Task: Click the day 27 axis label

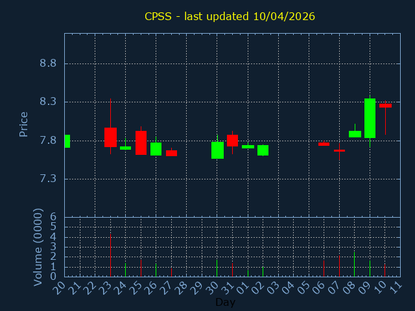Action: click(166, 288)
